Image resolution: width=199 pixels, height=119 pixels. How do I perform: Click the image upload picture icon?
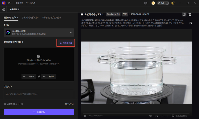pos(39,56)
